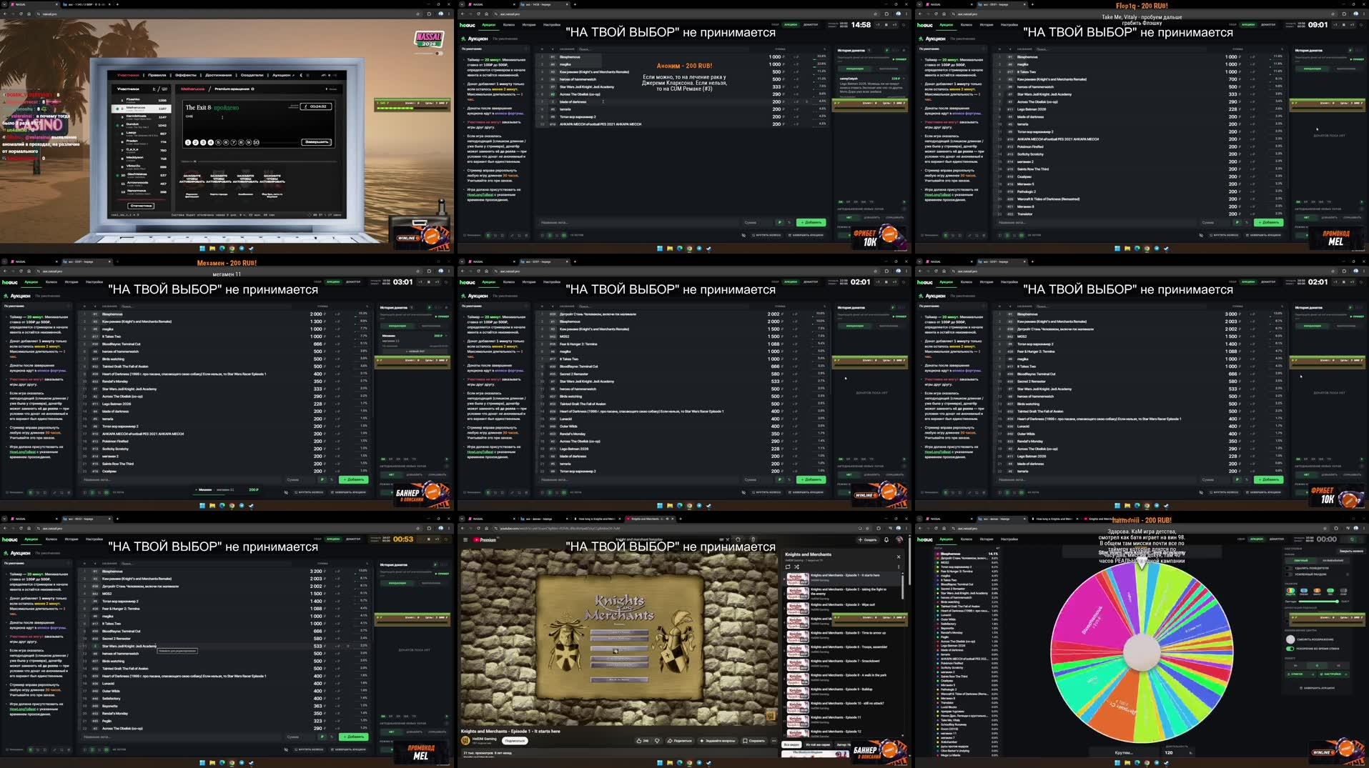Expand По умолчанию rules preset in 14:58 frame
Image resolution: width=1369 pixels, height=768 pixels.
tap(493, 49)
